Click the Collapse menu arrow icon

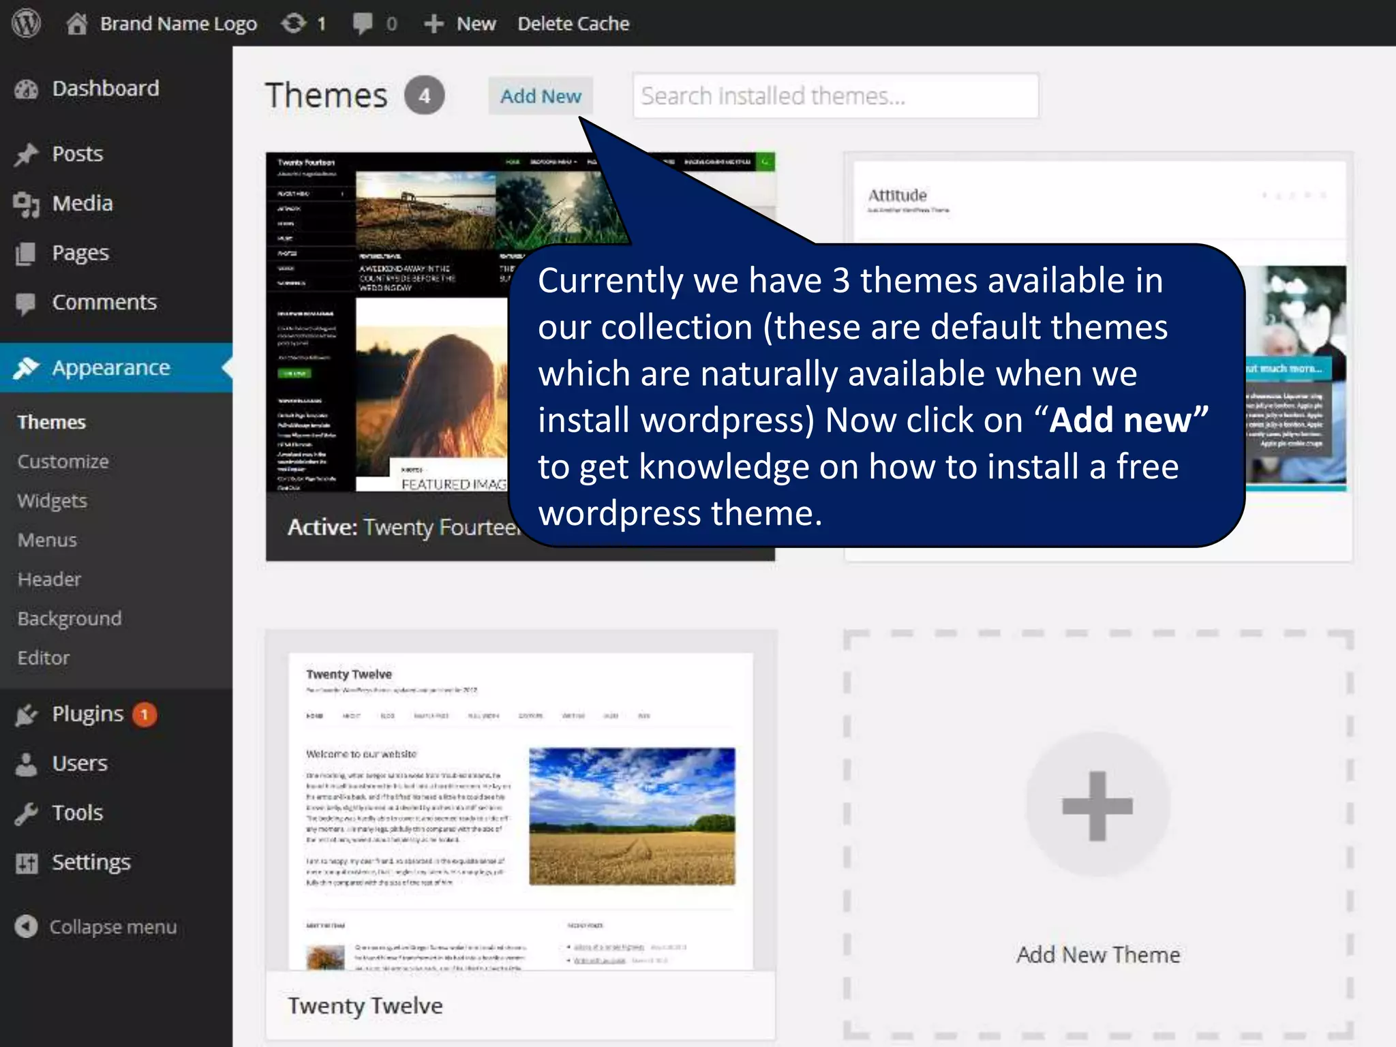tap(26, 926)
